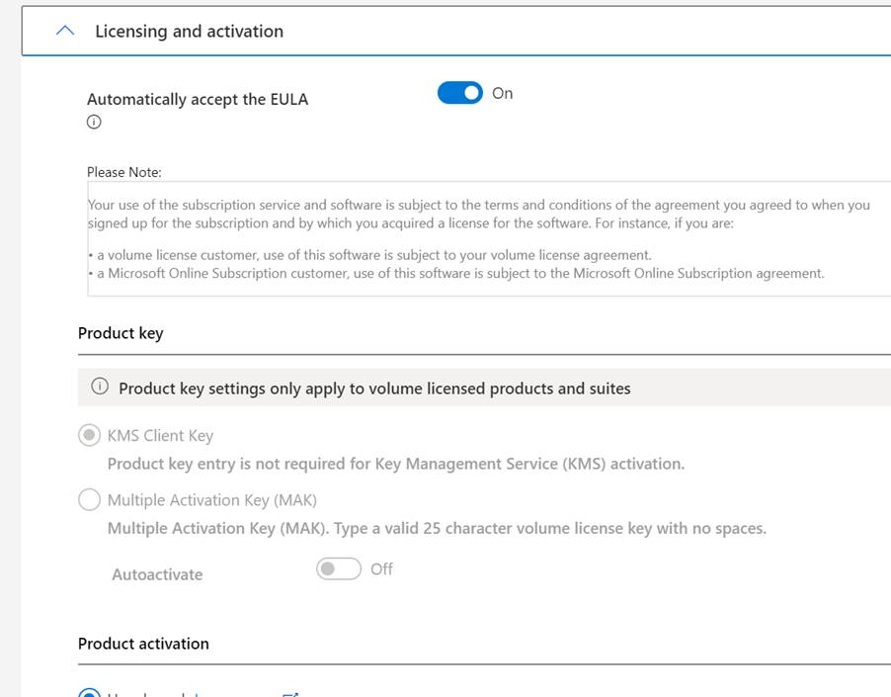Screen dimensions: 891x697
Task: Click the Off label beside Autoactivate
Action: pyautogui.click(x=380, y=568)
